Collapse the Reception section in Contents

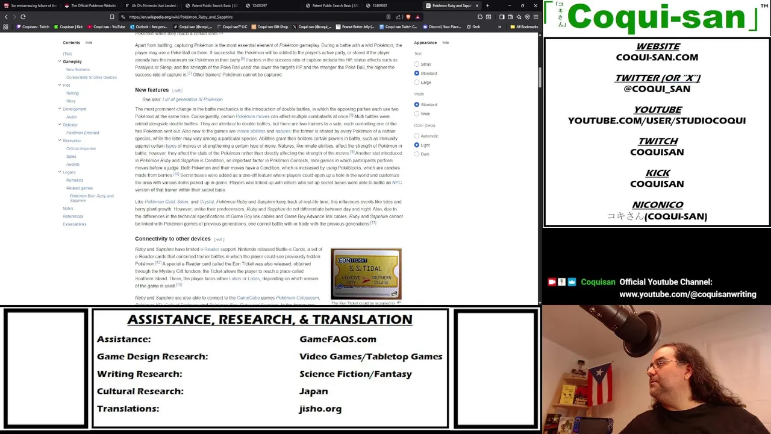click(x=60, y=140)
